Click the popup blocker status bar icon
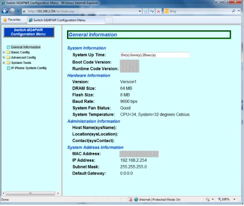244x206 pixels. (x=130, y=199)
